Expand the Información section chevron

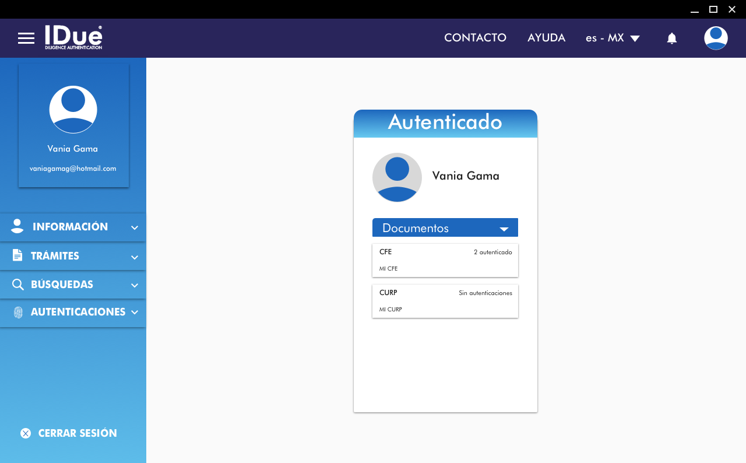pyautogui.click(x=135, y=228)
